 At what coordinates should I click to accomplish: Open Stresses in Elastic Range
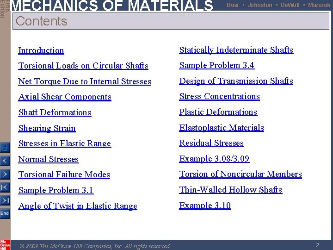[x=65, y=144]
